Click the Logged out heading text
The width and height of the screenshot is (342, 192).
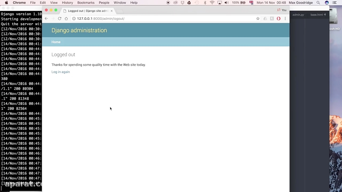63,55
